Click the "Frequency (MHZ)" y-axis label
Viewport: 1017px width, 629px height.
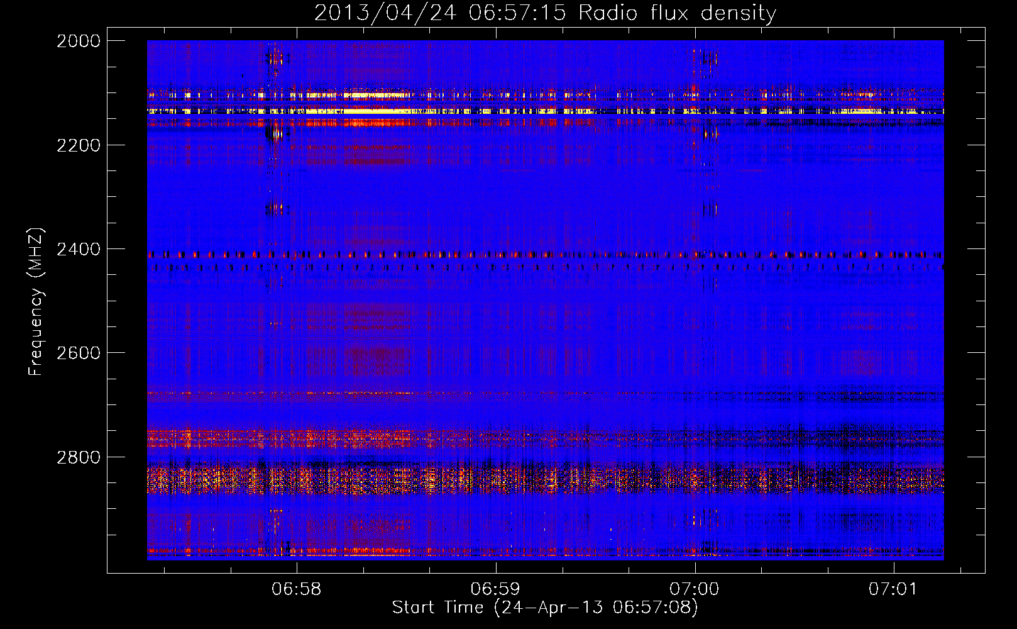(36, 302)
